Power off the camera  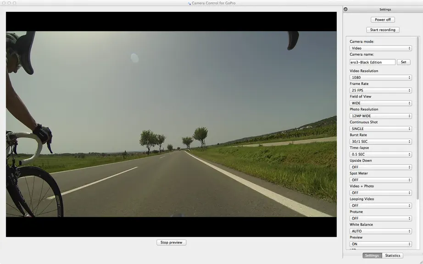click(383, 20)
